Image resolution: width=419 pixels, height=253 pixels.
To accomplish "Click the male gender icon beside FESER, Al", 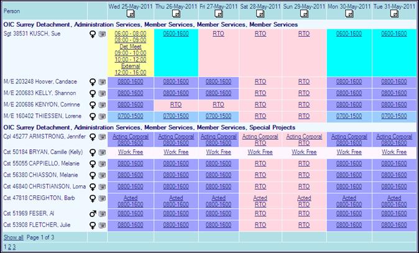I will [93, 213].
